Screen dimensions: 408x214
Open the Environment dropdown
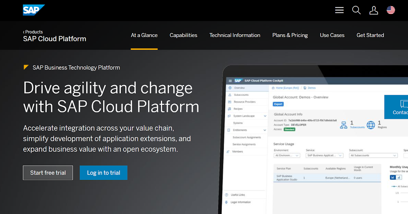coord(287,155)
